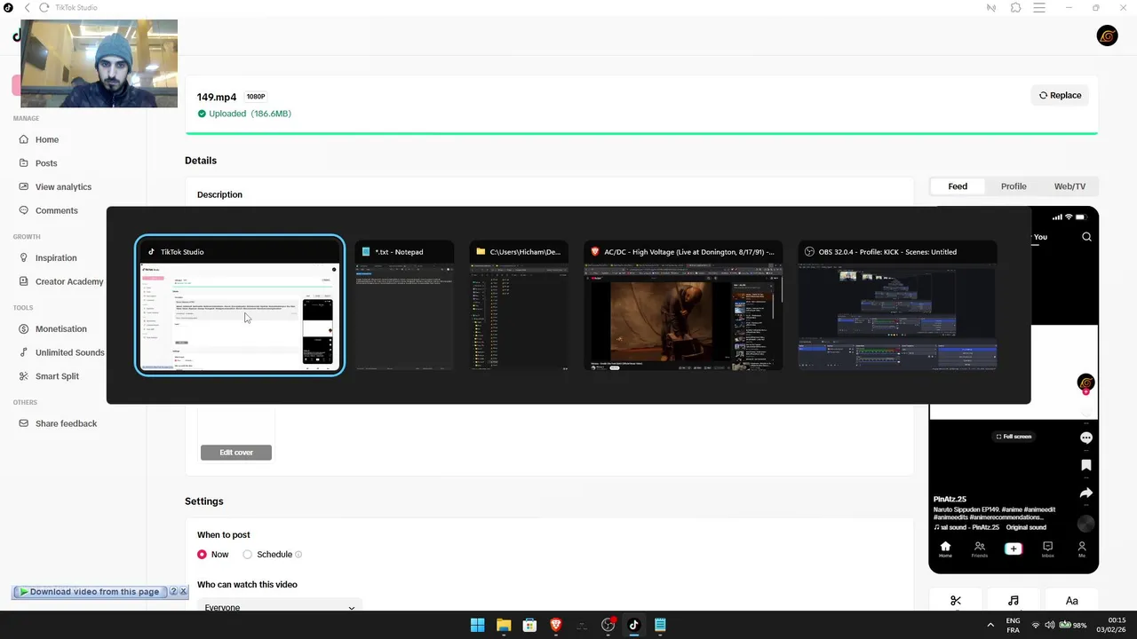
Task: Open Share feedback in the sidebar
Action: (66, 423)
